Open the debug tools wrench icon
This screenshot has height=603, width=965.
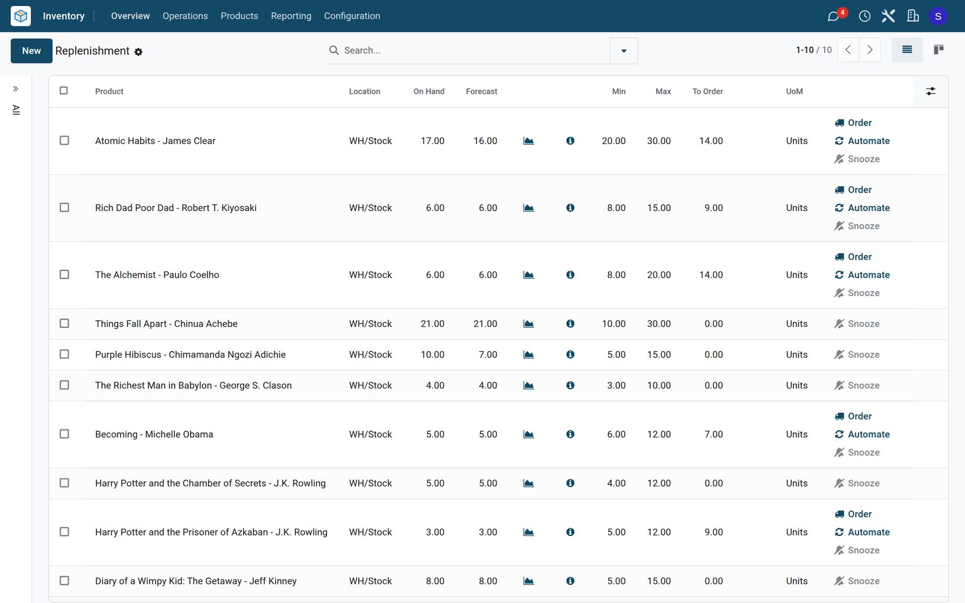(888, 16)
